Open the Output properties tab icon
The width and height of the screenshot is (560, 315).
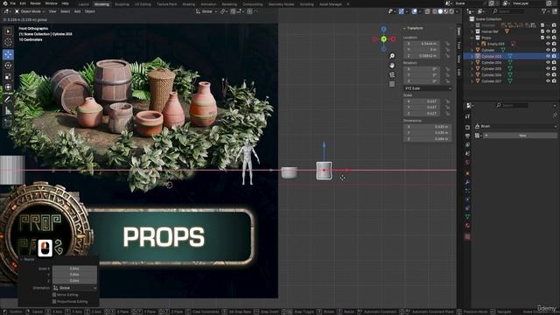click(467, 136)
